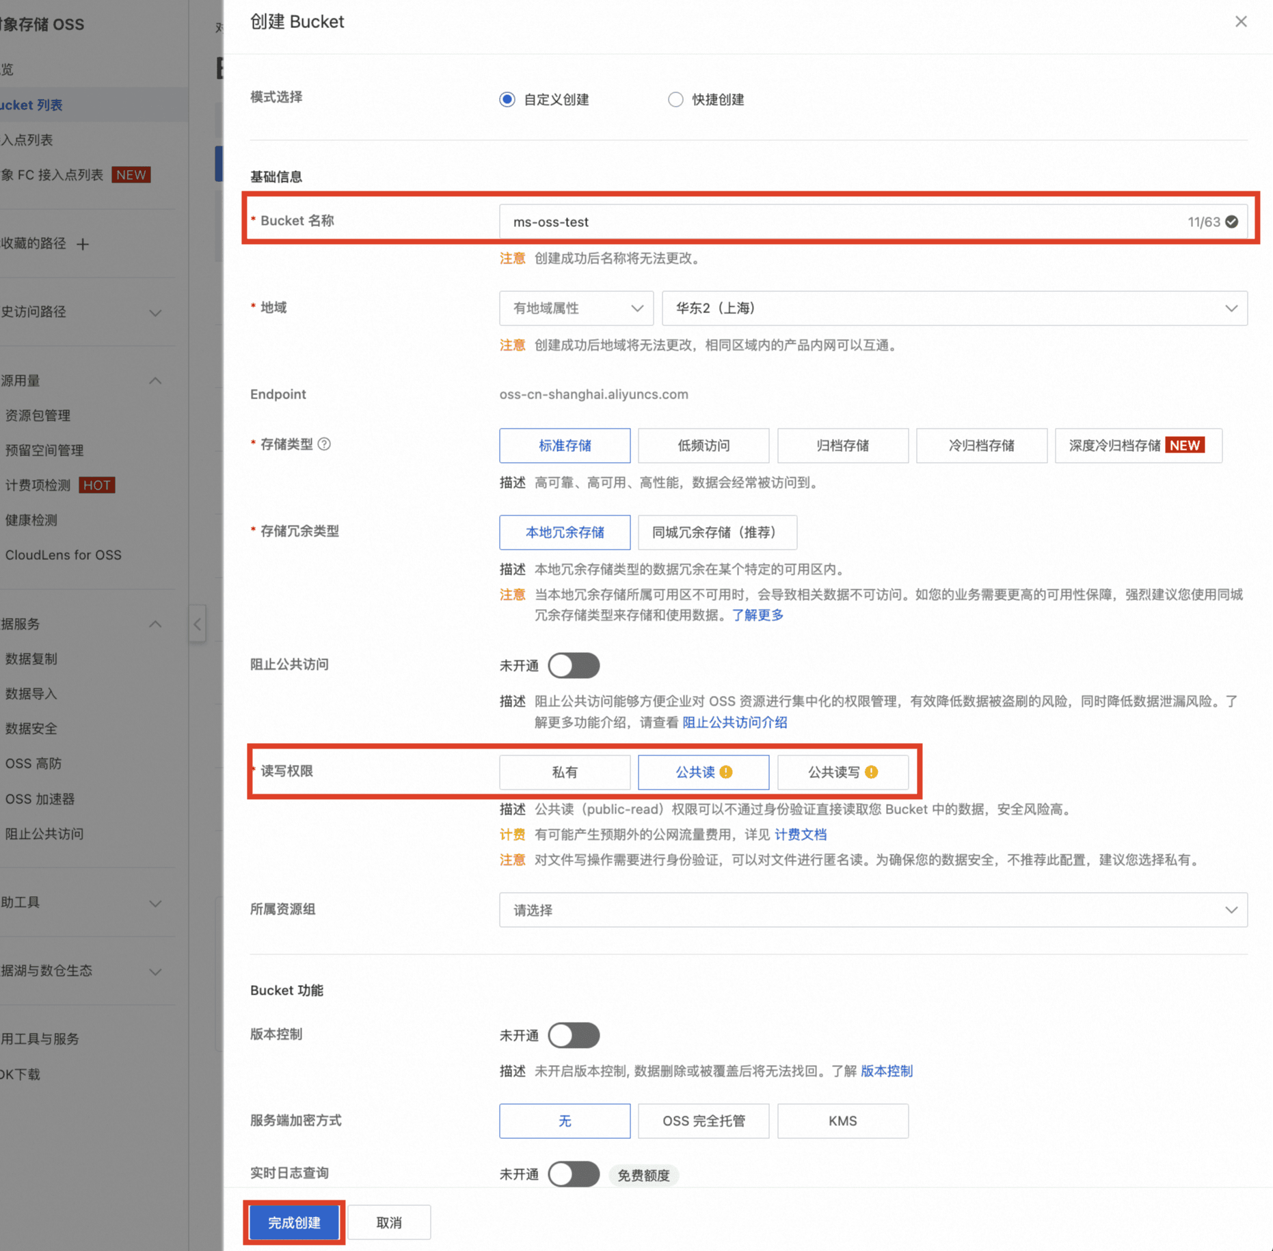Click the 免费额度 tag
This screenshot has width=1273, height=1251.
(643, 1175)
